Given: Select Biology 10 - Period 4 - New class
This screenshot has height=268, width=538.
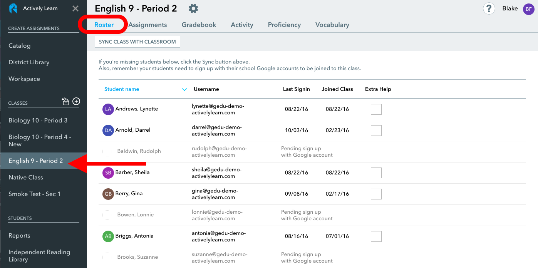Looking at the screenshot, I should (x=40, y=141).
